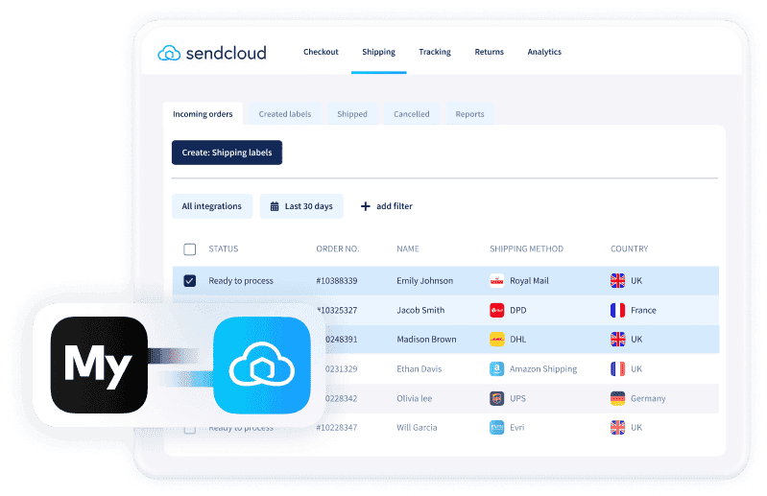Click the Germany flag in Olivia lee row

point(618,398)
